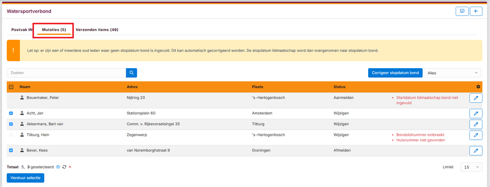Click person icon beside Bever, Kees
Viewport: 490px width, 187px height.
click(x=22, y=150)
